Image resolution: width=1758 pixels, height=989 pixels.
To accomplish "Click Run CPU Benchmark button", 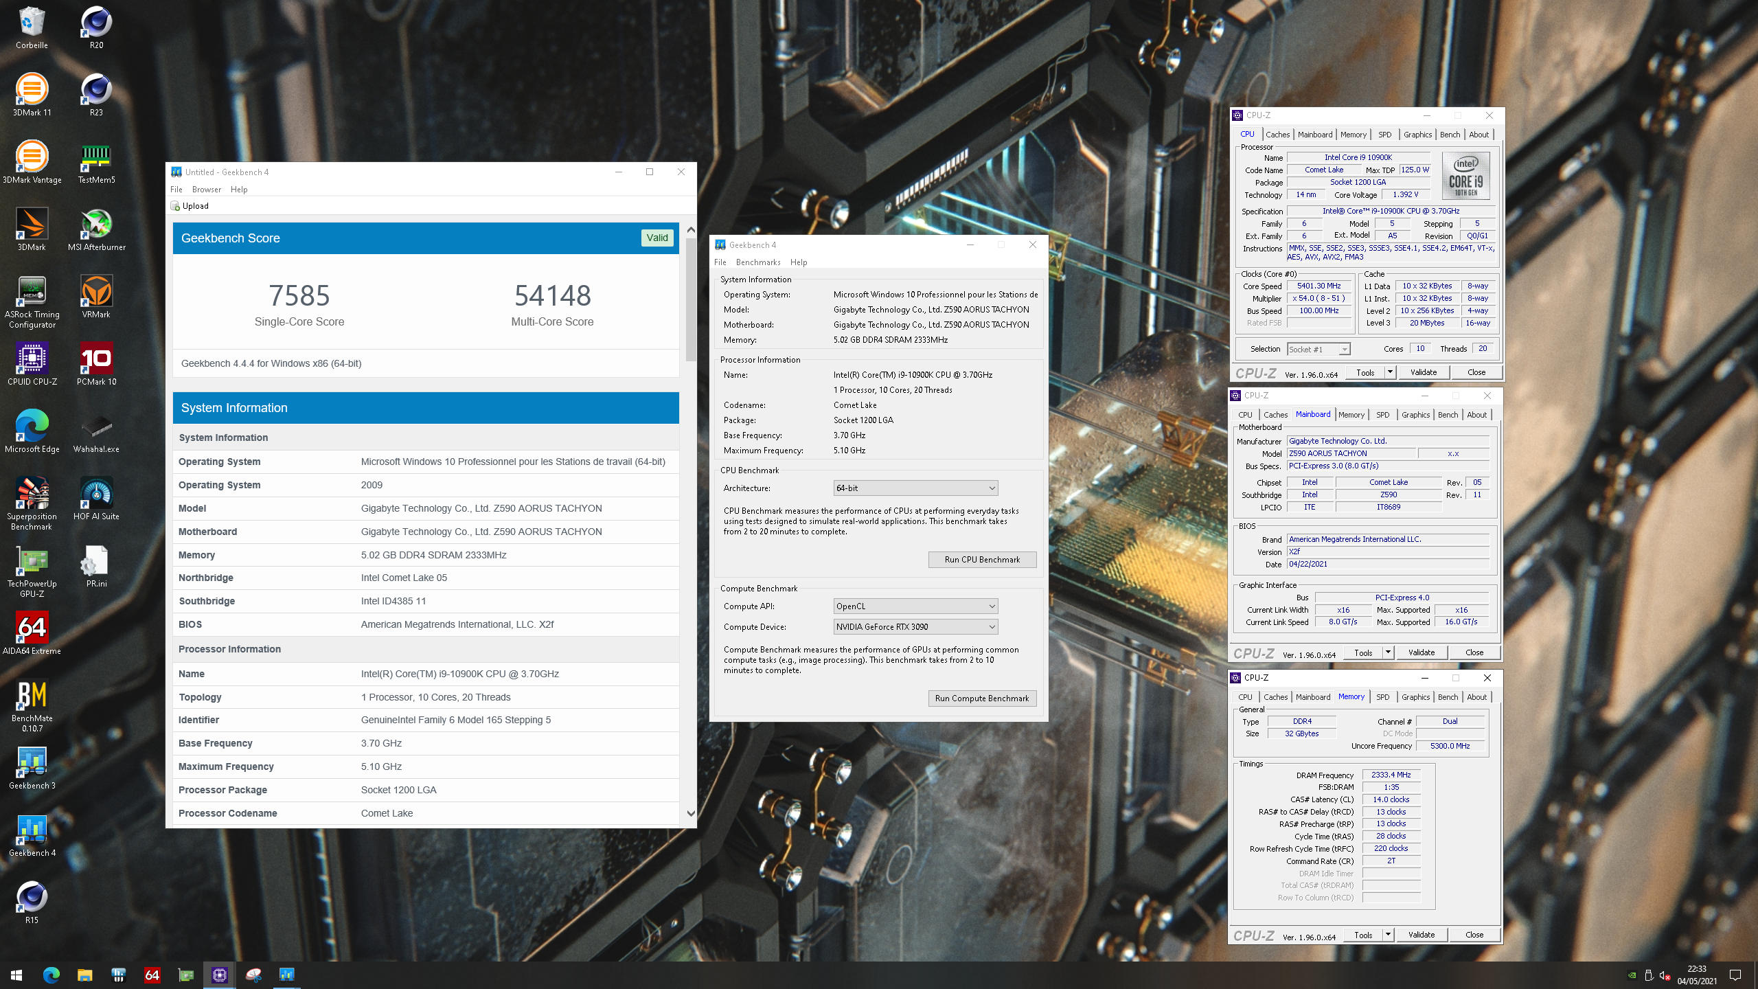I will tap(982, 560).
